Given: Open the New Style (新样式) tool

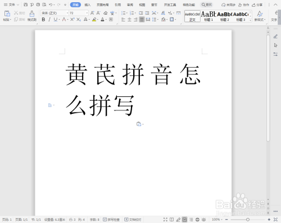Looking at the screenshot, I should tap(260, 16).
